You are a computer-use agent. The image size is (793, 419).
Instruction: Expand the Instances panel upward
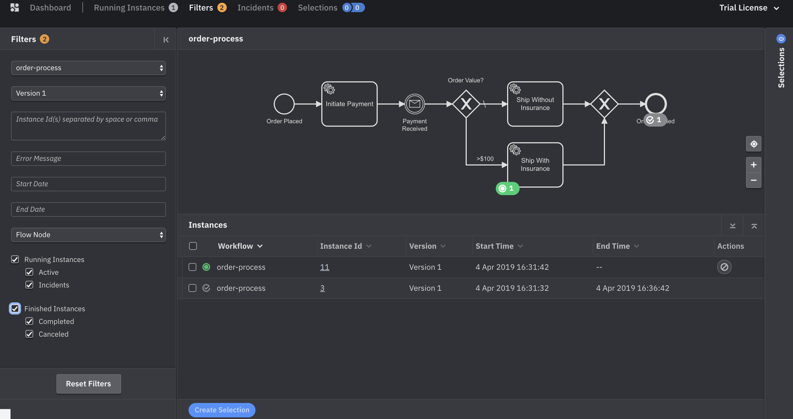coord(754,226)
